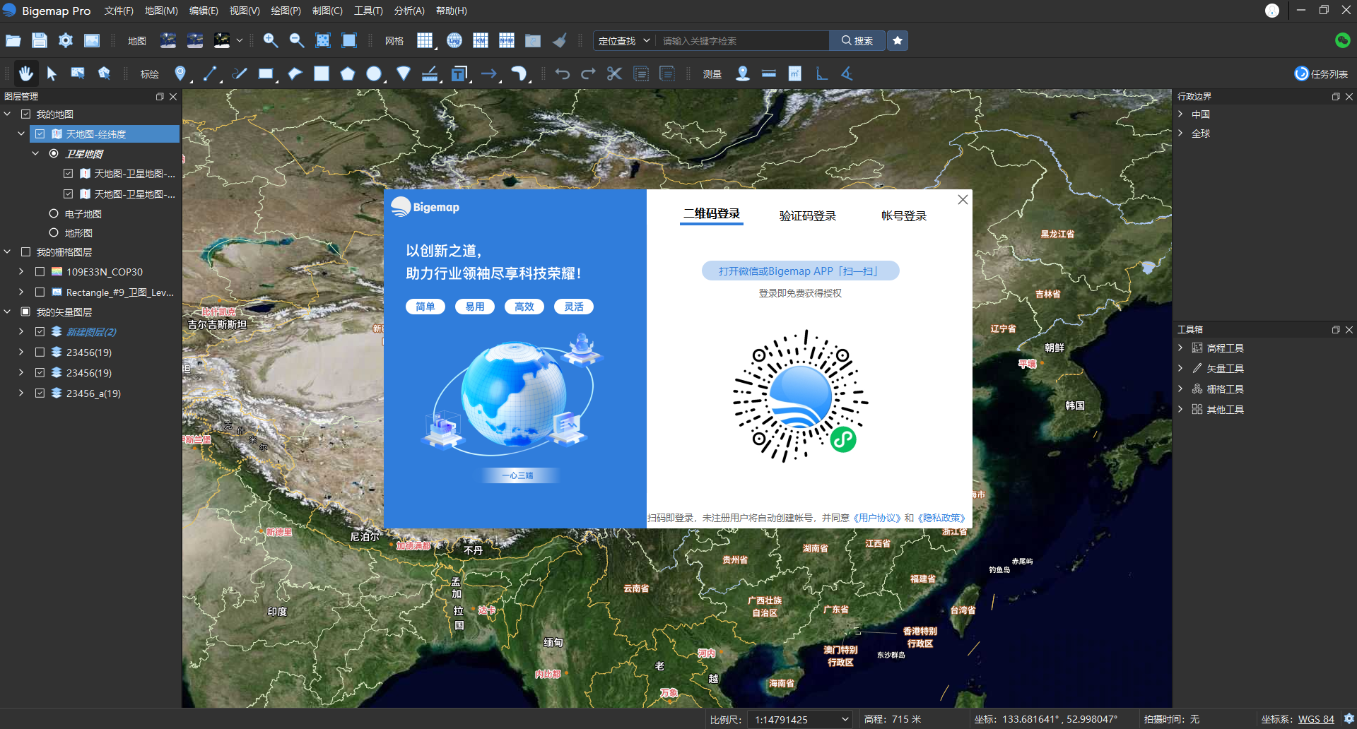The image size is (1357, 729).
Task: Click the star favorites button
Action: point(898,41)
